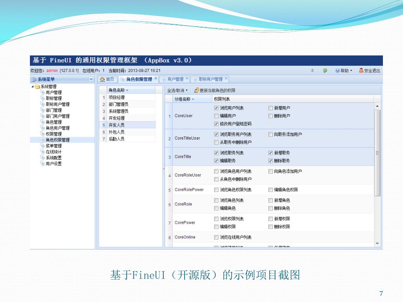Screen dimensions: 403x302
Task: Check the 浏览在线用户列表 checkbox
Action: [x=216, y=237]
